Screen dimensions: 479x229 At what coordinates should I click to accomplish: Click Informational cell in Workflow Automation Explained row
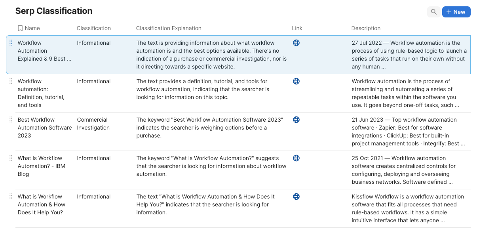click(94, 43)
